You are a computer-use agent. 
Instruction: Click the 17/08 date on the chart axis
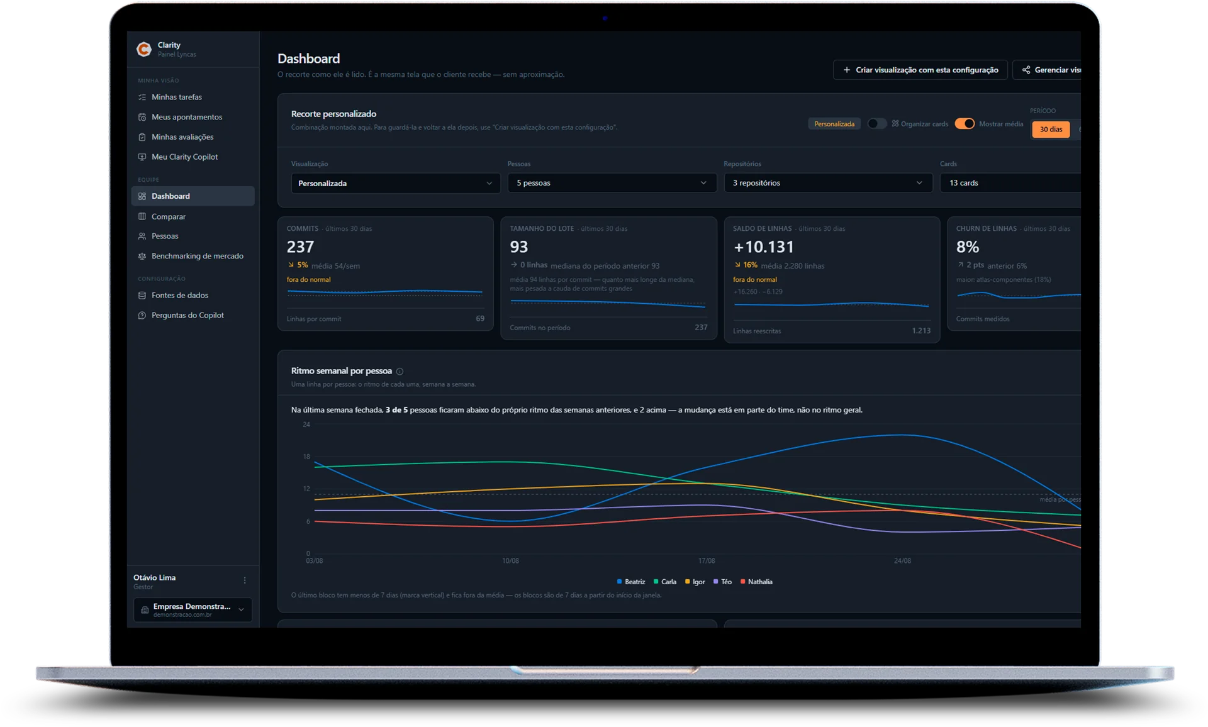(x=707, y=560)
